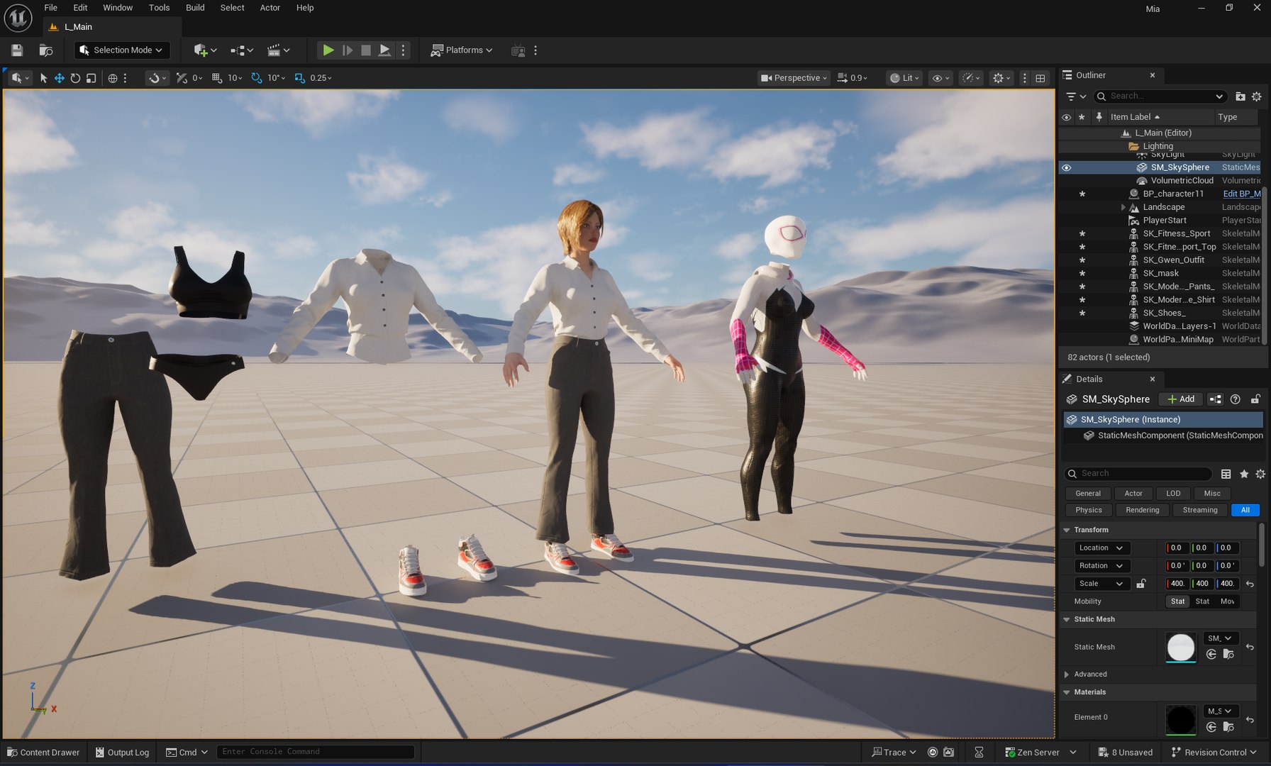The width and height of the screenshot is (1271, 766).
Task: Open viewport gear settings menu
Action: [x=1001, y=78]
